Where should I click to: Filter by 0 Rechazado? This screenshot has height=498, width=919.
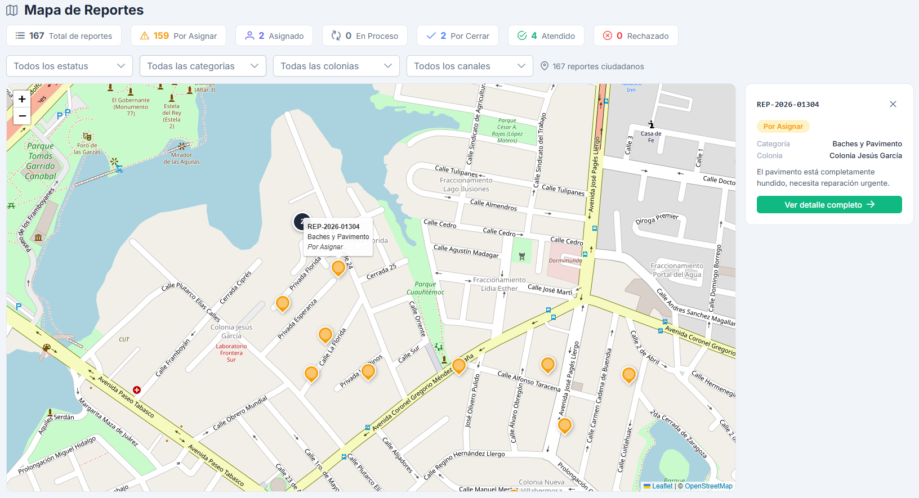click(636, 35)
